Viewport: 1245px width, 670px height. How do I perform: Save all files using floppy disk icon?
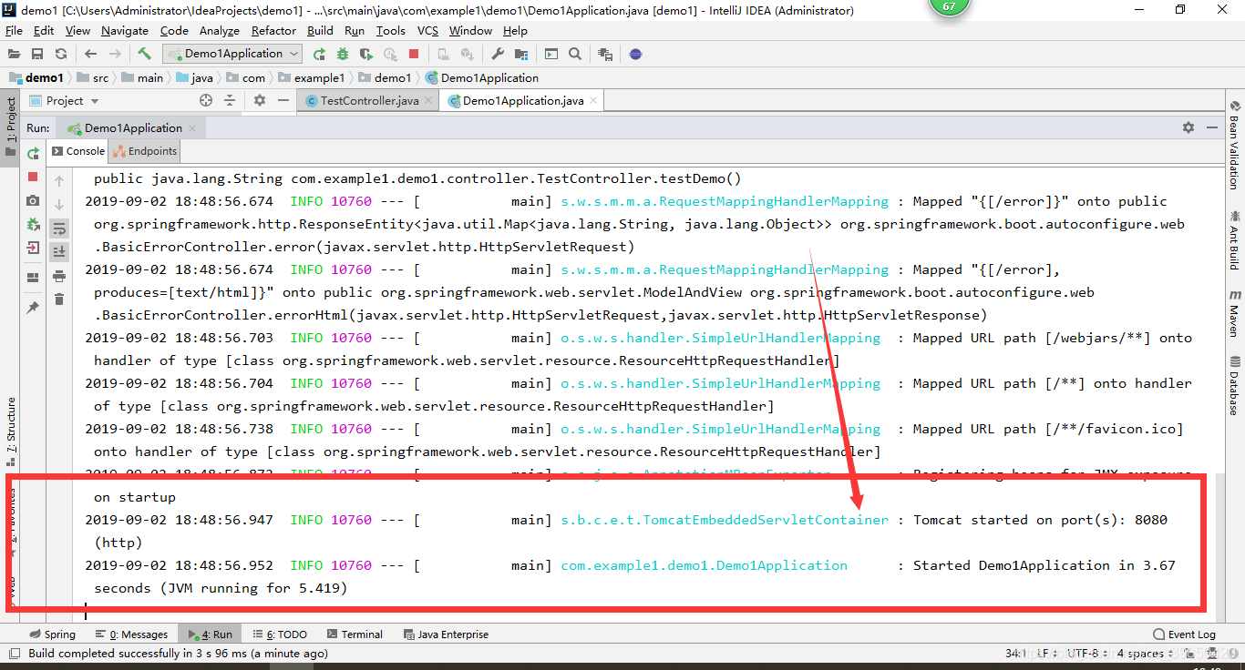tap(37, 54)
